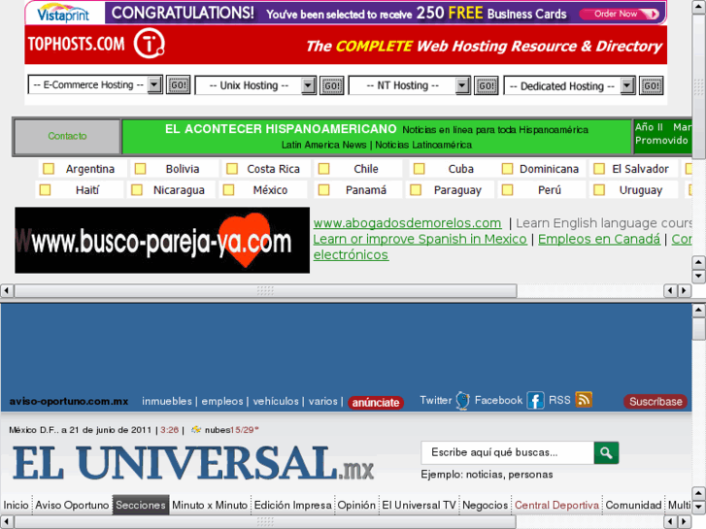Click GO! beside Dedicated Hosting
This screenshot has width=706, height=529.
coord(651,85)
